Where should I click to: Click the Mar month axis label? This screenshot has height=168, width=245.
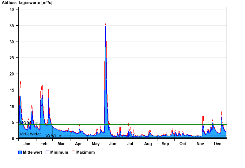(x=61, y=144)
